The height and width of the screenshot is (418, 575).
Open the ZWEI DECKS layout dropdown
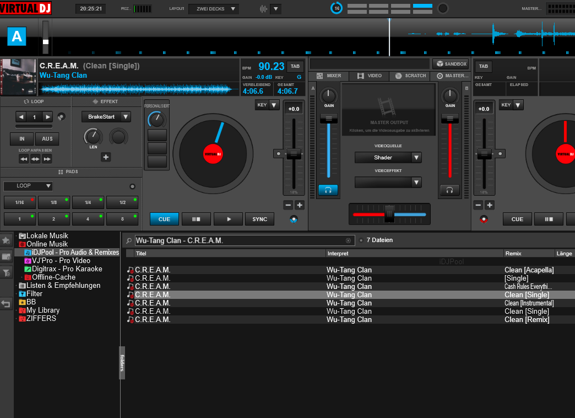[x=214, y=9]
